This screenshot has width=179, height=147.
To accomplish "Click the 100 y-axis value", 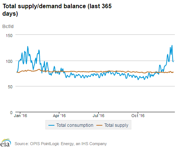I will (x=9, y=61).
